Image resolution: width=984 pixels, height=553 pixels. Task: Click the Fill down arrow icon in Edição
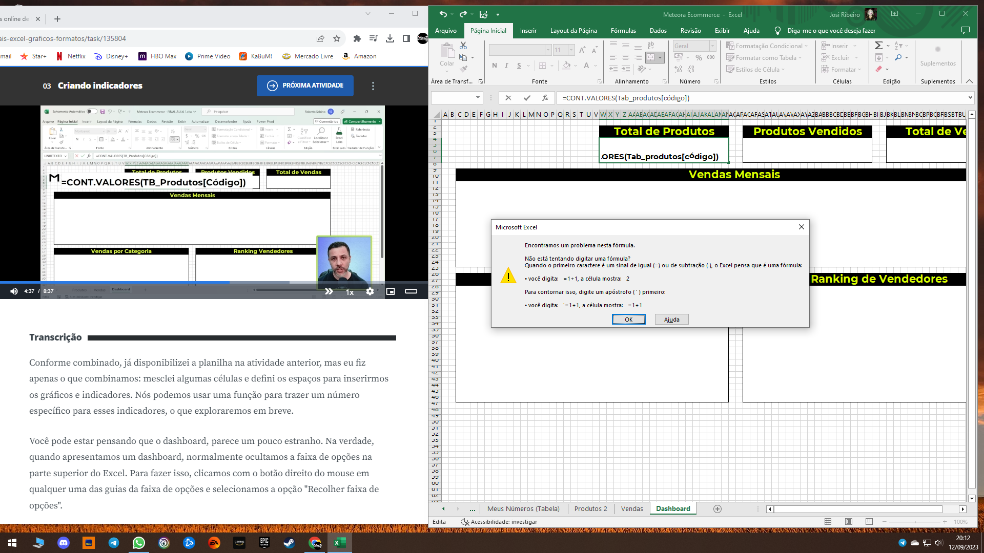878,57
